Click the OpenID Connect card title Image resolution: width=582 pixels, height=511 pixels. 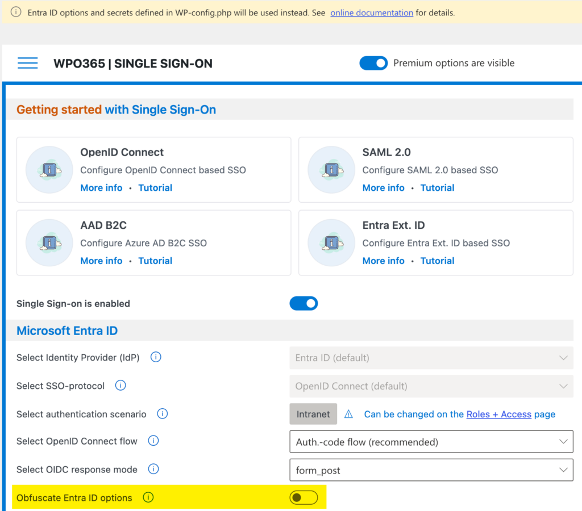pyautogui.click(x=122, y=152)
